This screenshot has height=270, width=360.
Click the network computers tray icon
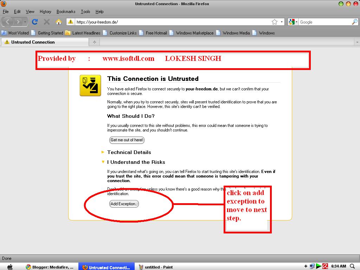(x=312, y=266)
